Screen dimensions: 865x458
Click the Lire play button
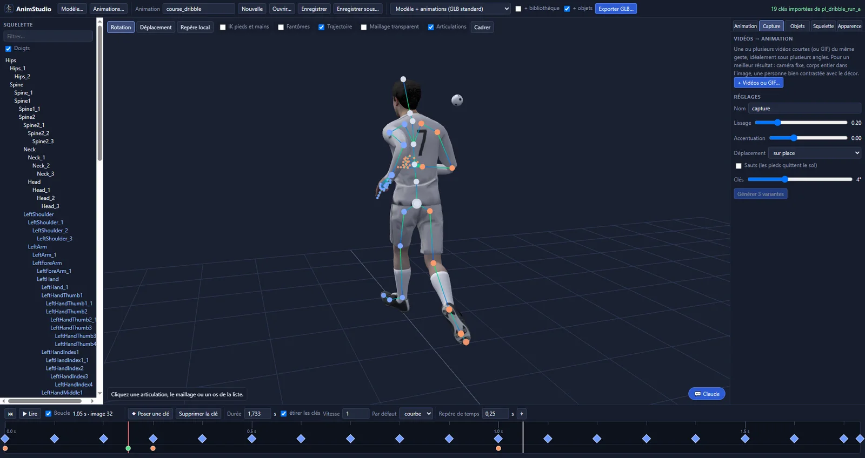tap(30, 414)
